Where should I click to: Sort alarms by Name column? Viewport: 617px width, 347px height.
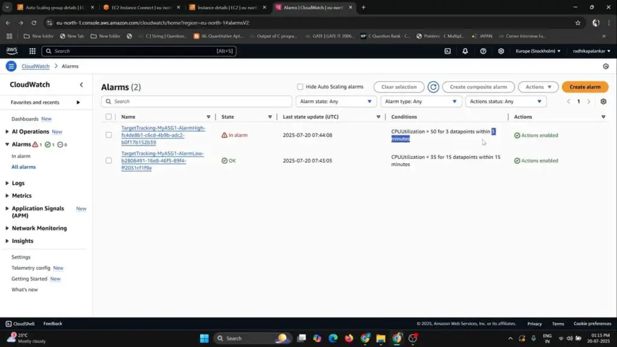208,117
